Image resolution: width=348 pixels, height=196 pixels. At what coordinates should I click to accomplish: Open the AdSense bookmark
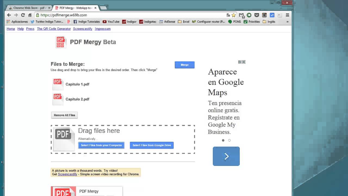point(167,22)
